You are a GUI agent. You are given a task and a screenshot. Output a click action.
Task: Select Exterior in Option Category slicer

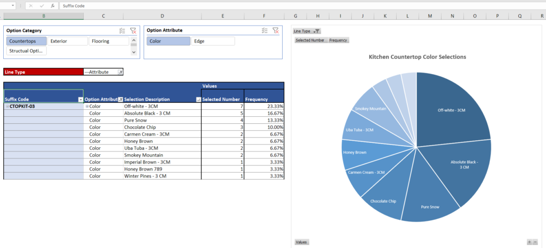click(68, 41)
